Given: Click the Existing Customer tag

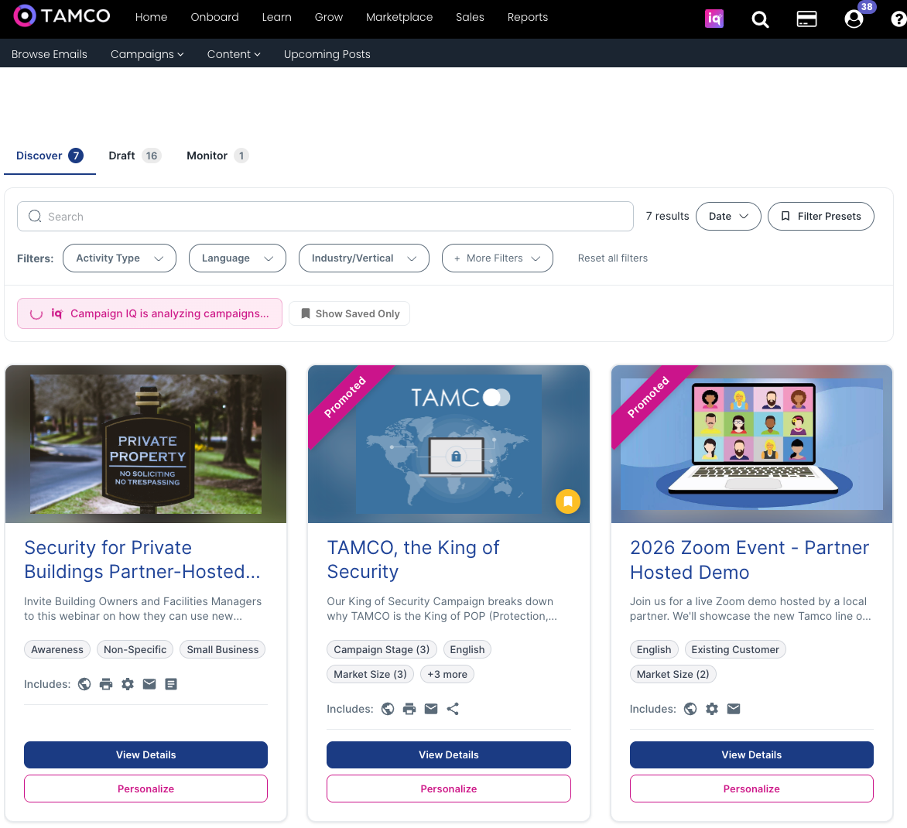Looking at the screenshot, I should point(735,649).
